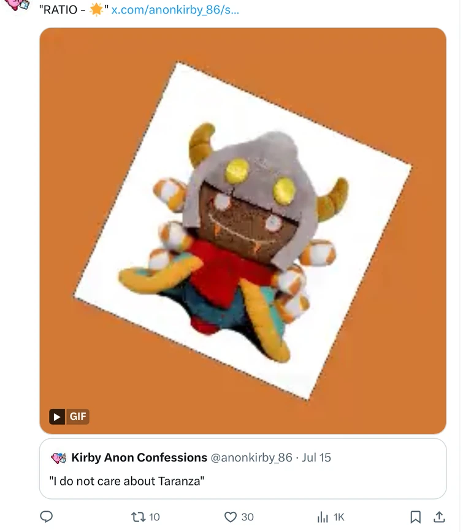The height and width of the screenshot is (532, 463).
Task: Click the like count 30
Action: tap(248, 517)
